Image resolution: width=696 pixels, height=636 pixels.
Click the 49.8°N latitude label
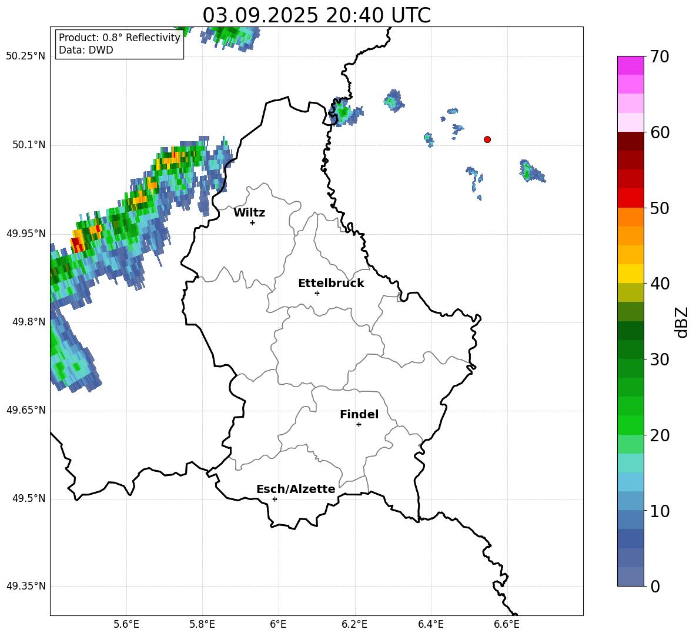(x=28, y=322)
